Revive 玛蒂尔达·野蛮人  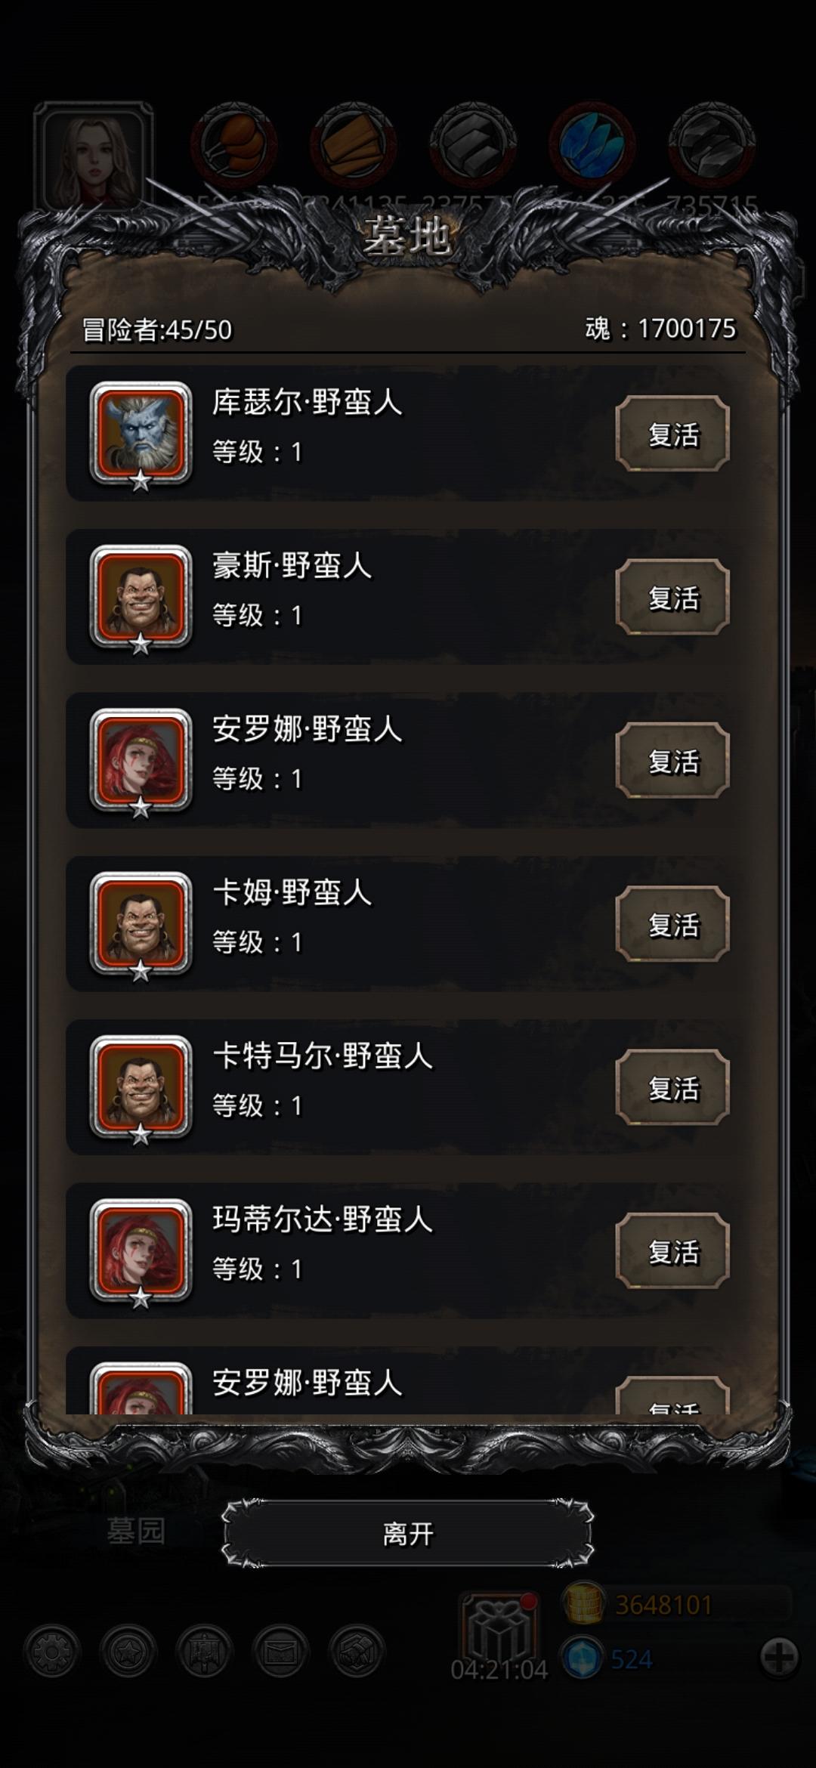click(x=672, y=1250)
